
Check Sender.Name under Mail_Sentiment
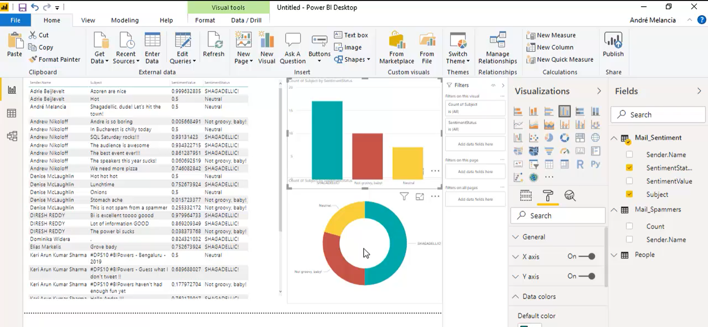coord(629,154)
